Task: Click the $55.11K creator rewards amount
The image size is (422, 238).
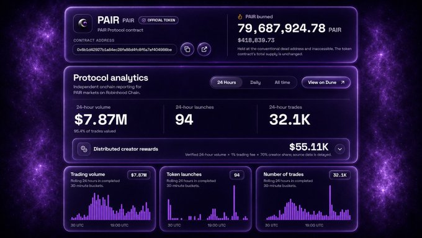Action: click(x=308, y=147)
